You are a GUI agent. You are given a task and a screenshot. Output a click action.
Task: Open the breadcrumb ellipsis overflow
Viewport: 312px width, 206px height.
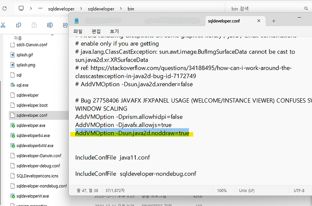(41, 8)
